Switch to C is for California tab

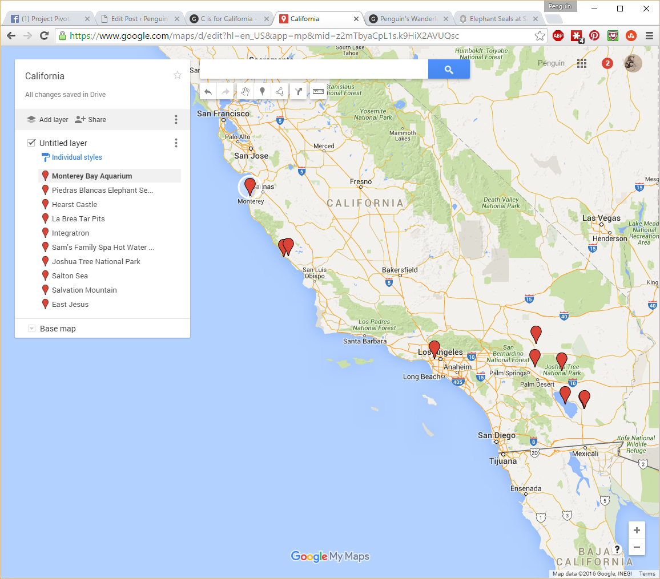tap(229, 18)
